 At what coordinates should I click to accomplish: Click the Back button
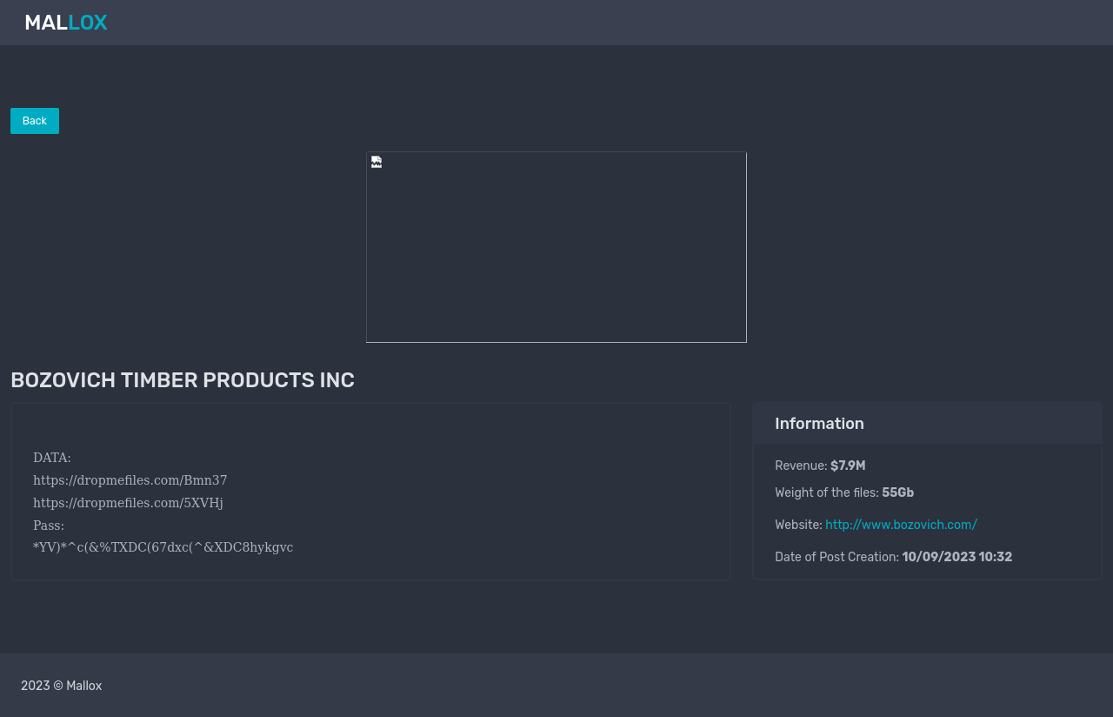[35, 121]
